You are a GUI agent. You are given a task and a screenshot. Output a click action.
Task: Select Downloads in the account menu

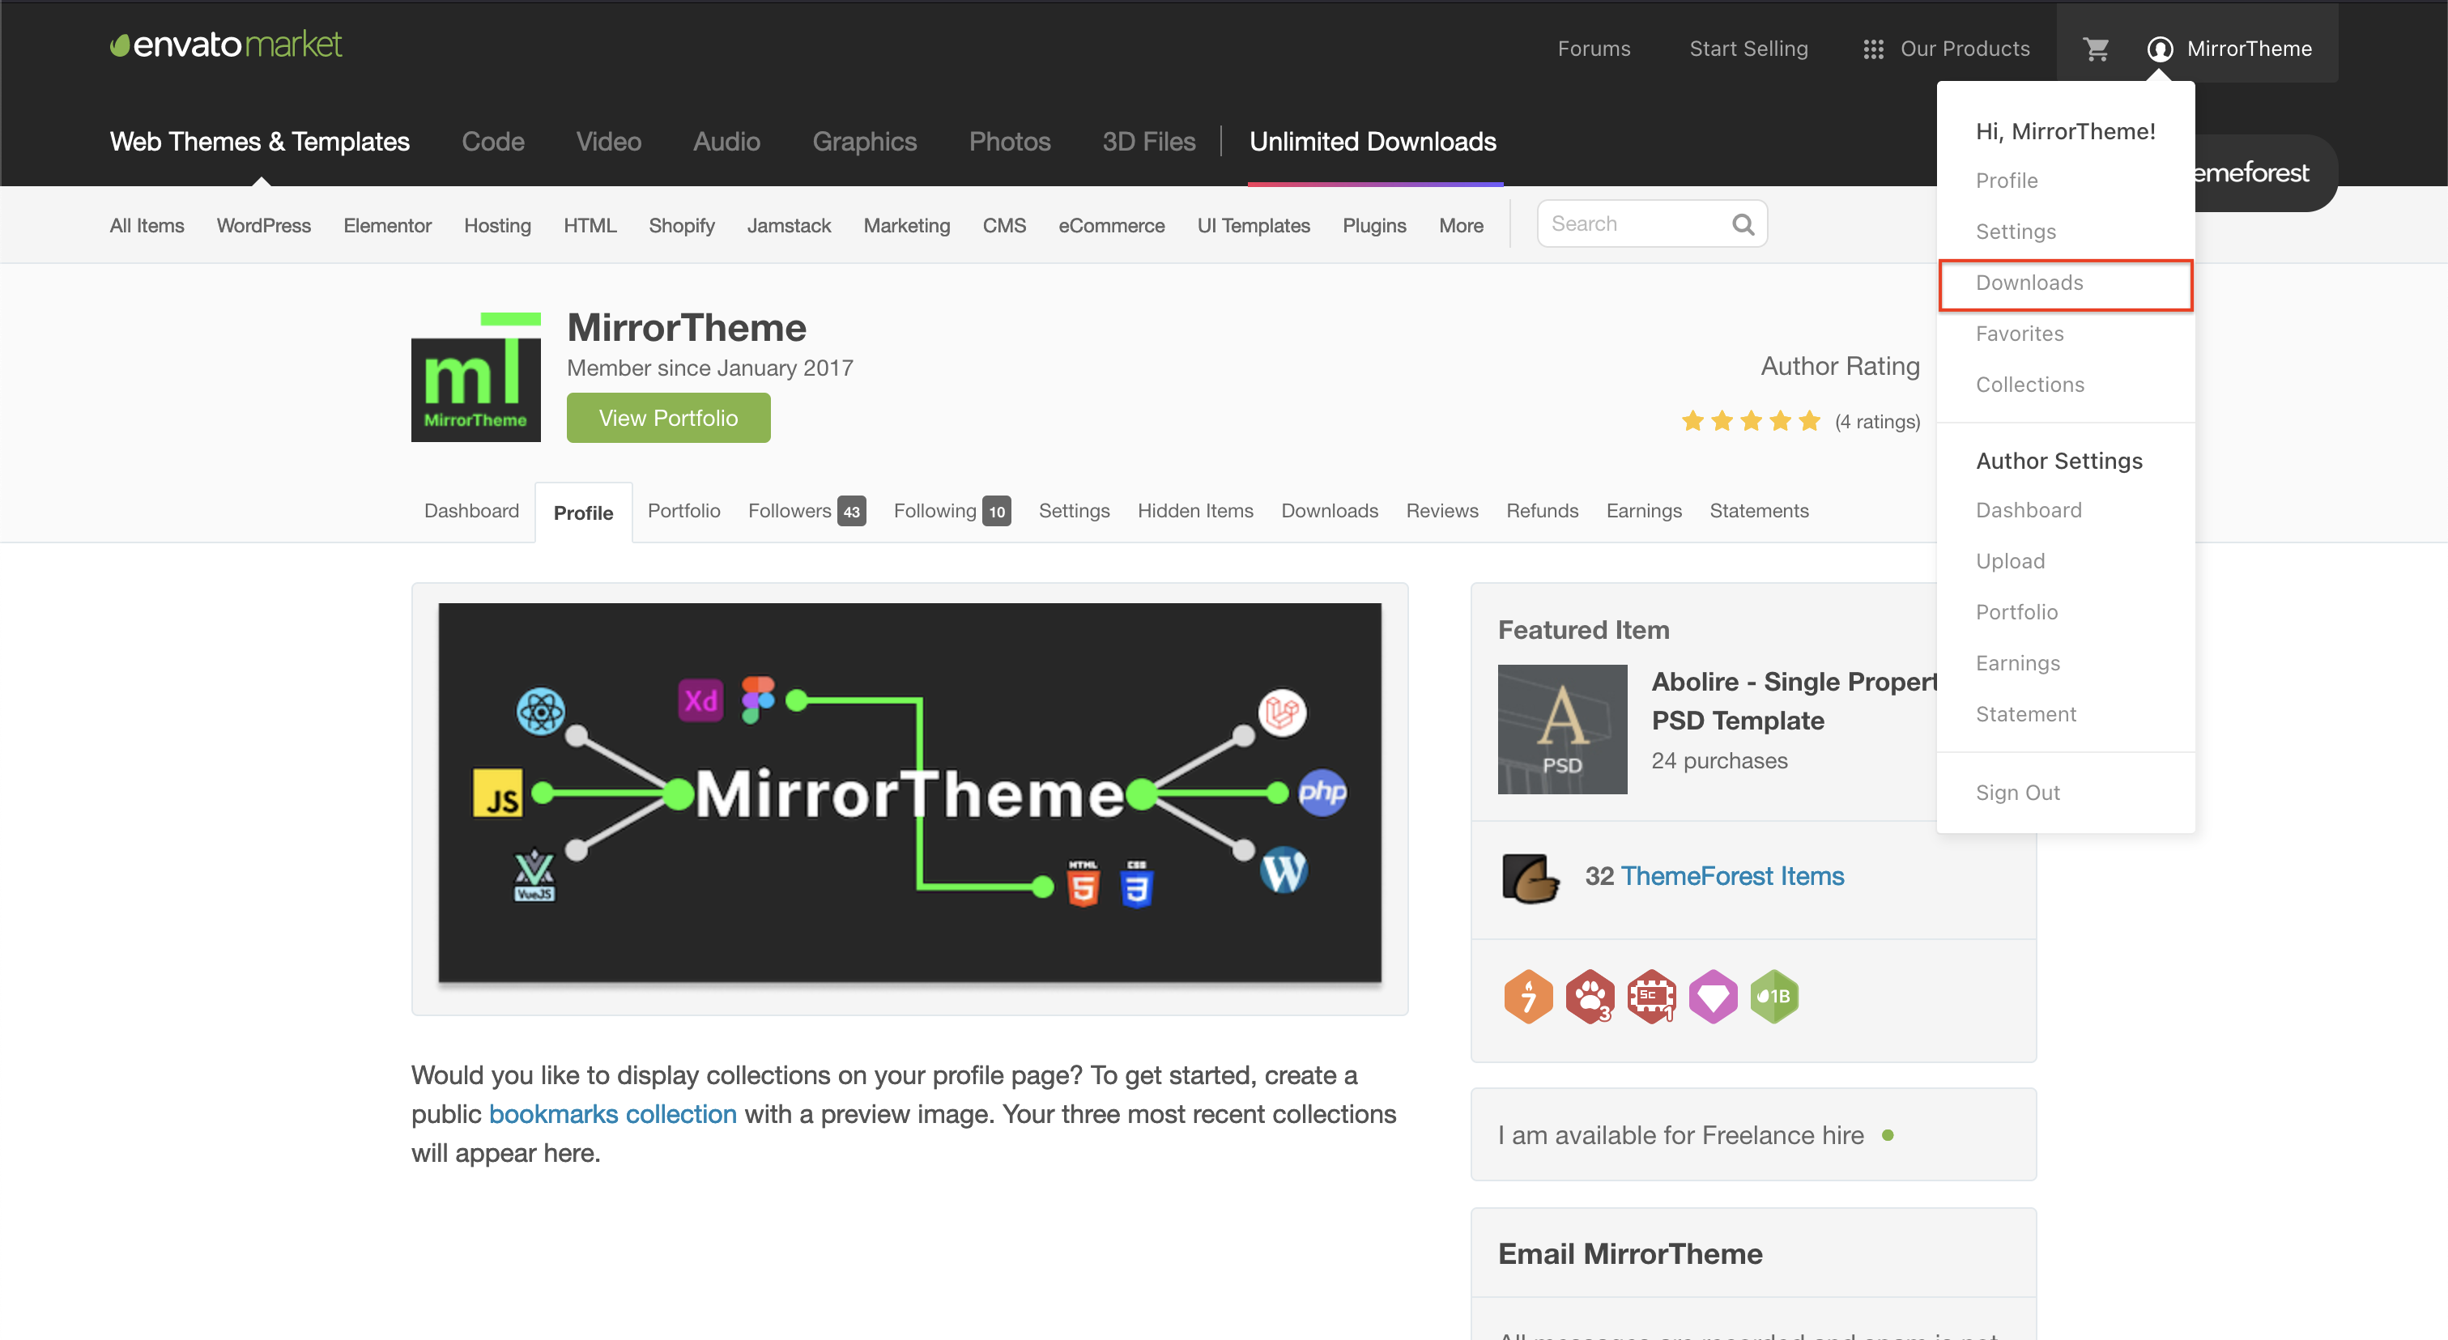2029,283
